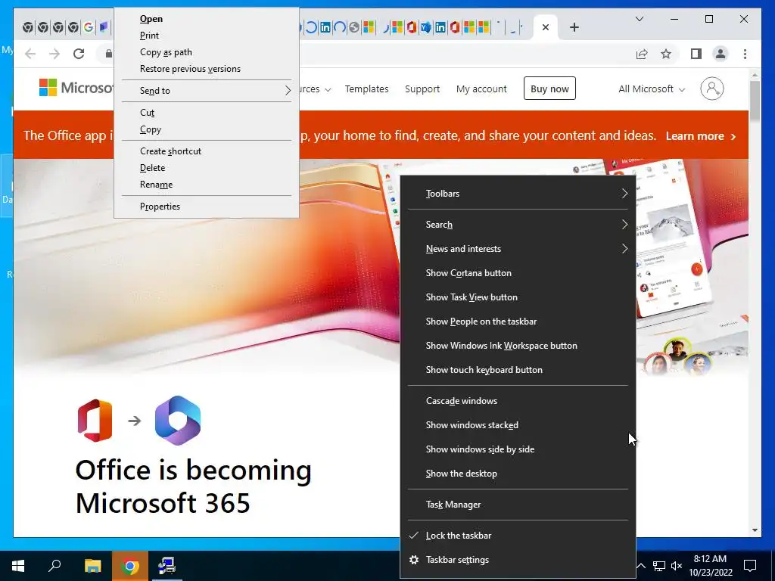Screen dimensions: 775x581
Task: Open Chrome's three-dot menu
Action: [745, 54]
